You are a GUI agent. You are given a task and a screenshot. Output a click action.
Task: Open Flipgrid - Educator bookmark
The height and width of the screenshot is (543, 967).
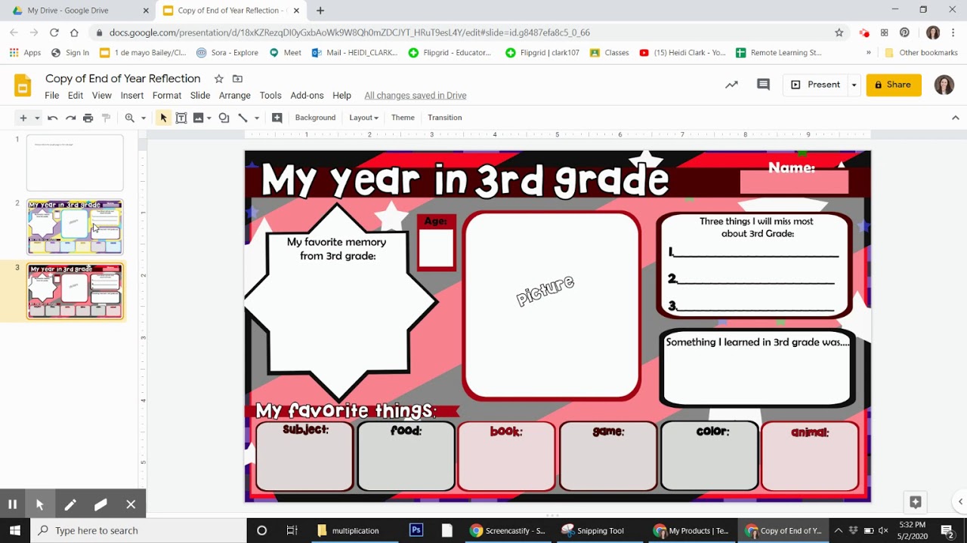click(x=450, y=53)
